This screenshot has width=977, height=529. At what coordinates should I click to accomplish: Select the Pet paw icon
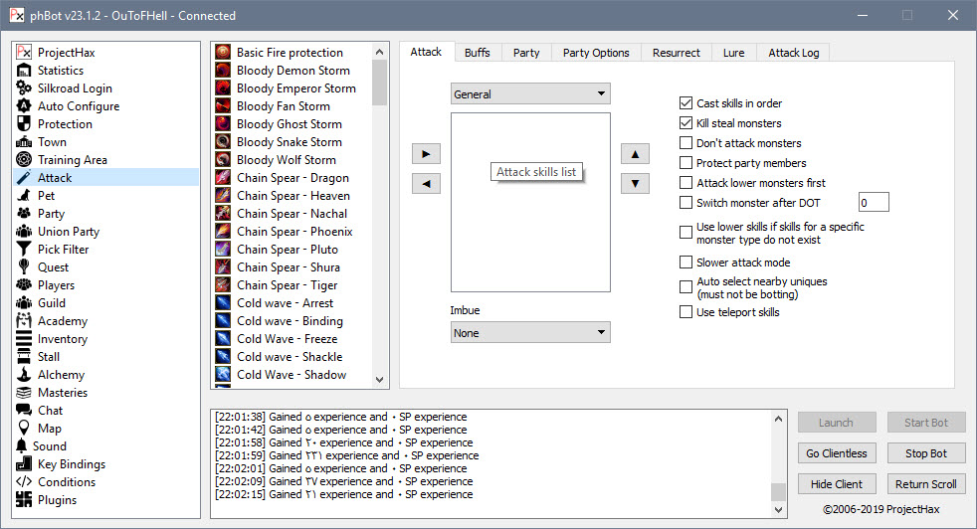click(24, 196)
